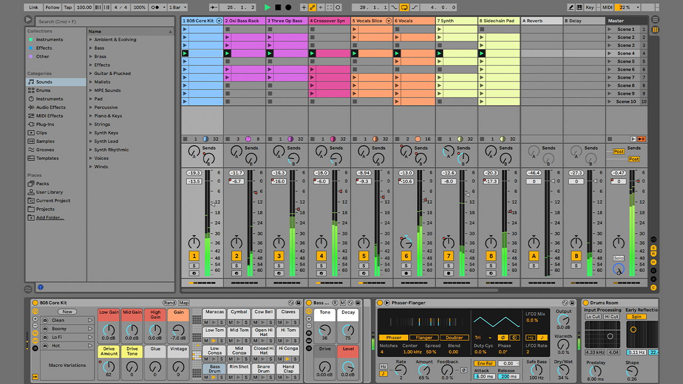Toggle Phaser-Flanger device on/off

[x=380, y=303]
